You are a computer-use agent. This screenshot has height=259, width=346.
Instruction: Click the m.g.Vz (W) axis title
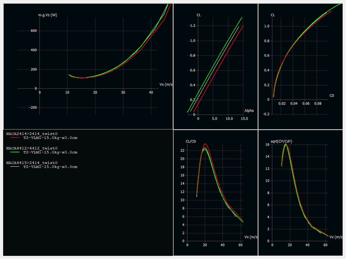(48, 15)
